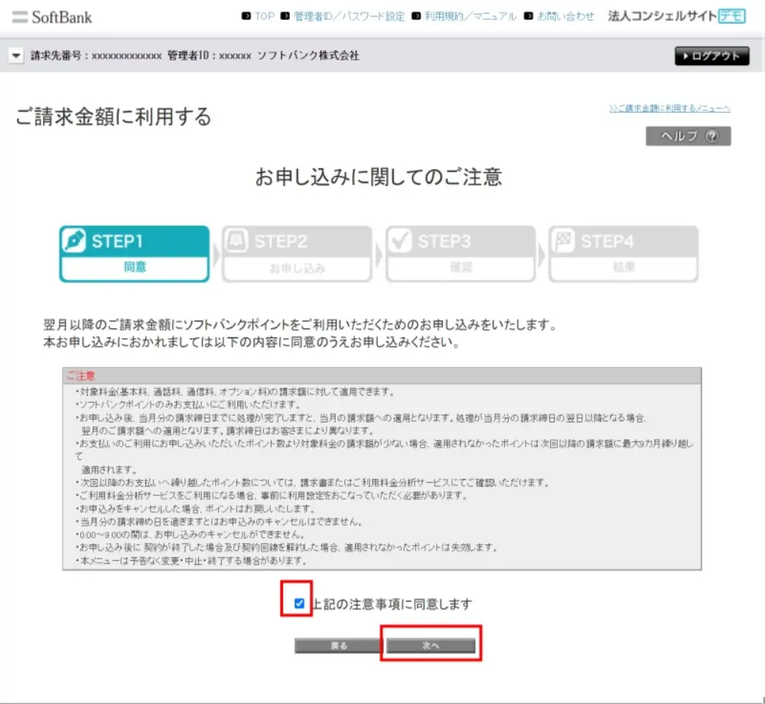This screenshot has height=704, width=765.
Task: Click the お申し込みに関してのご注意 heading
Action: [379, 177]
